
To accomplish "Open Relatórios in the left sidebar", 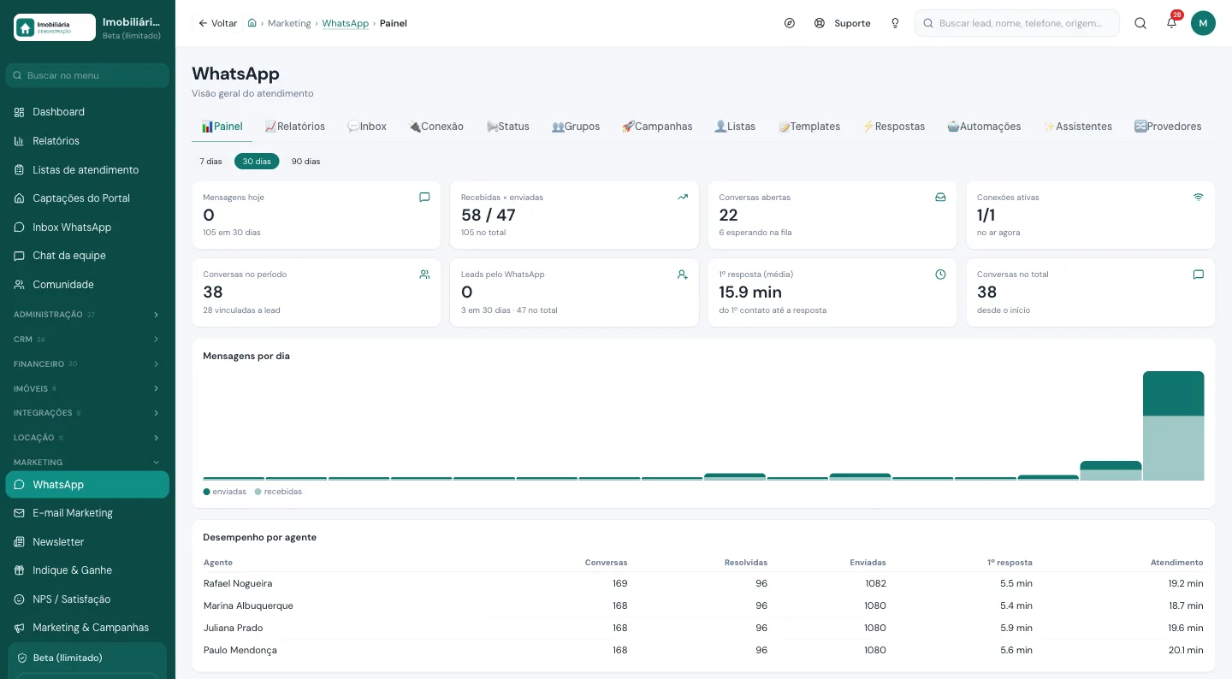I will [87, 141].
